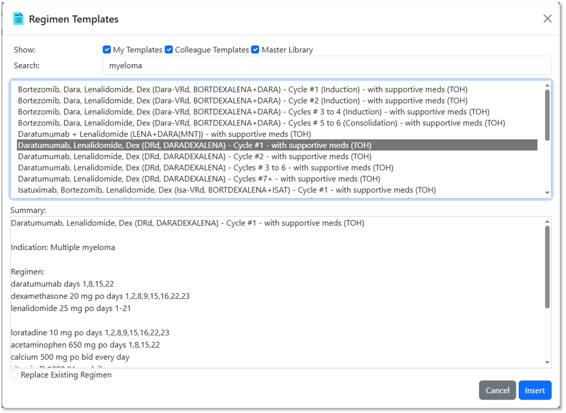Click the 'Search:' label
This screenshot has width=566, height=413.
point(26,66)
